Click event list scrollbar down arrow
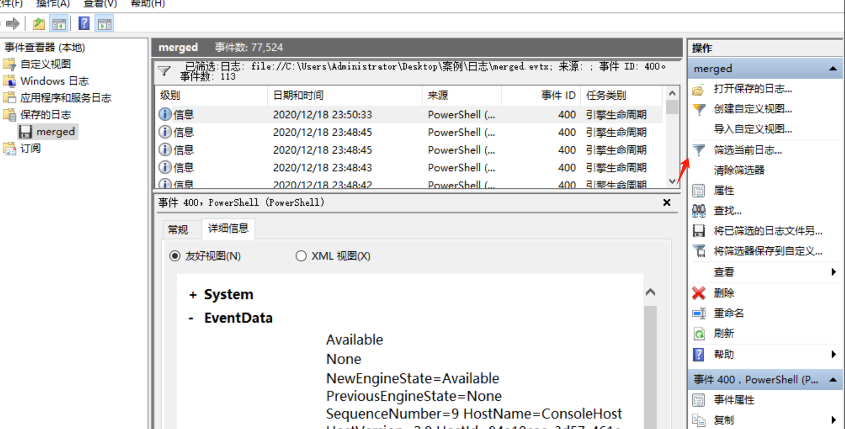This screenshot has width=845, height=429. (672, 181)
